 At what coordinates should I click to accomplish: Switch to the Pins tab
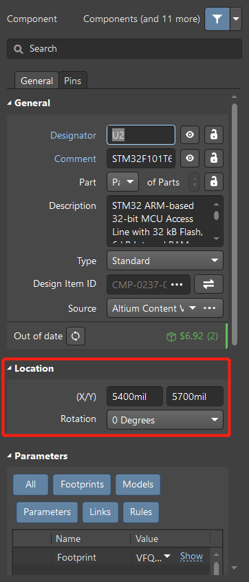(72, 81)
